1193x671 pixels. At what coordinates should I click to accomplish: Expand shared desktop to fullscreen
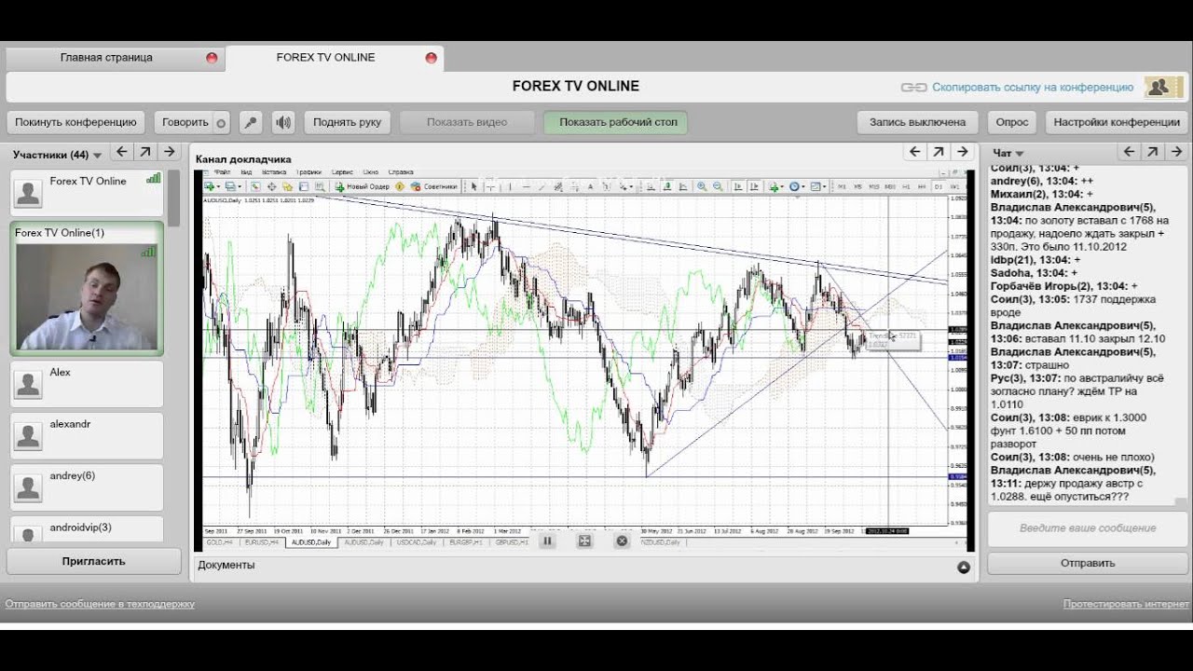(584, 541)
